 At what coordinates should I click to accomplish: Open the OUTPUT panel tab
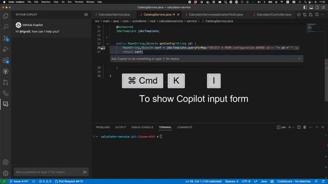[120, 127]
